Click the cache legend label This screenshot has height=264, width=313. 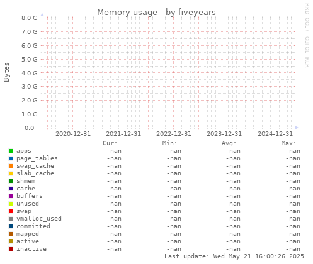[x=26, y=189]
